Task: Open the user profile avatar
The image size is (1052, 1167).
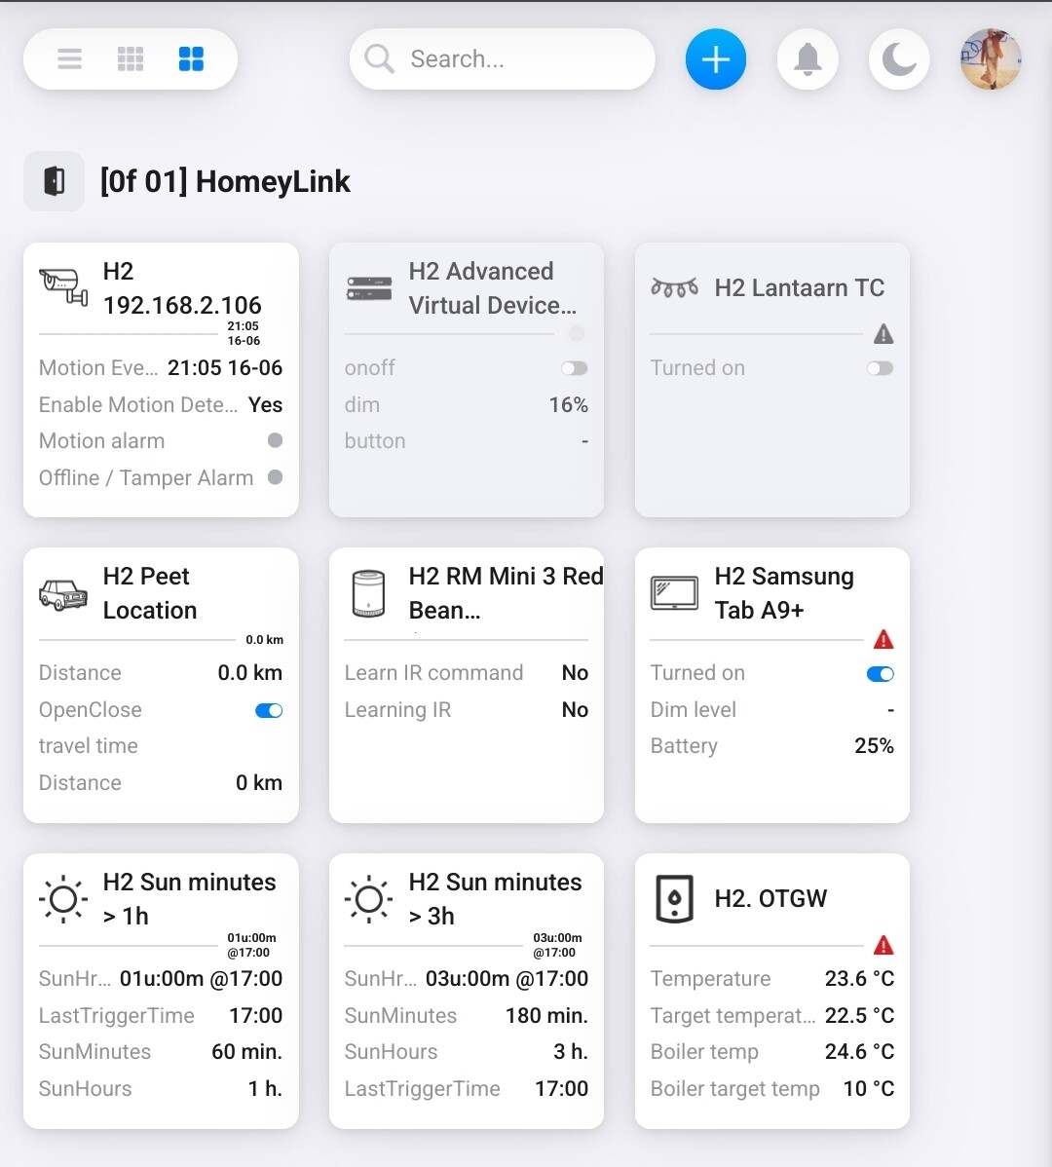Action: tap(991, 59)
